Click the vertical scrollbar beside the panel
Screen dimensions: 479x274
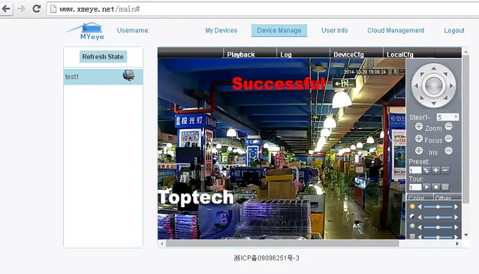point(466,130)
